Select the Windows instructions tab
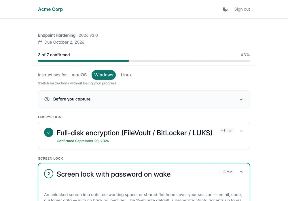Viewport: 288px width, 201px height. (104, 75)
